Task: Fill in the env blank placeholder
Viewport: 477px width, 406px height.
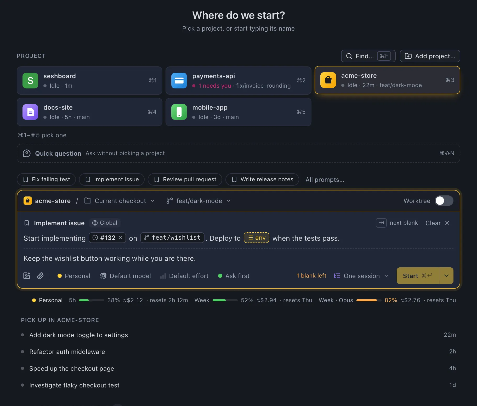Action: click(257, 238)
